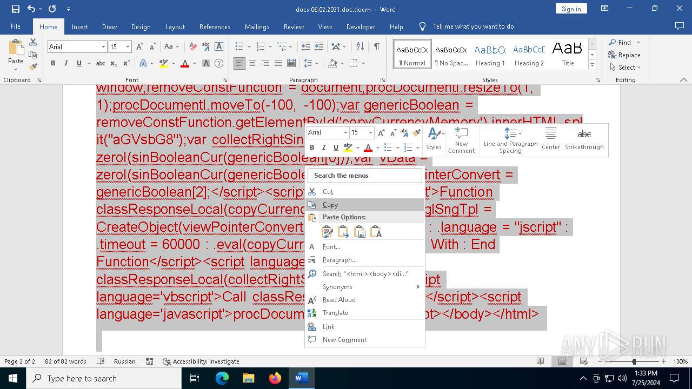Switch to Web Layout view
The image size is (692, 389).
(x=583, y=361)
